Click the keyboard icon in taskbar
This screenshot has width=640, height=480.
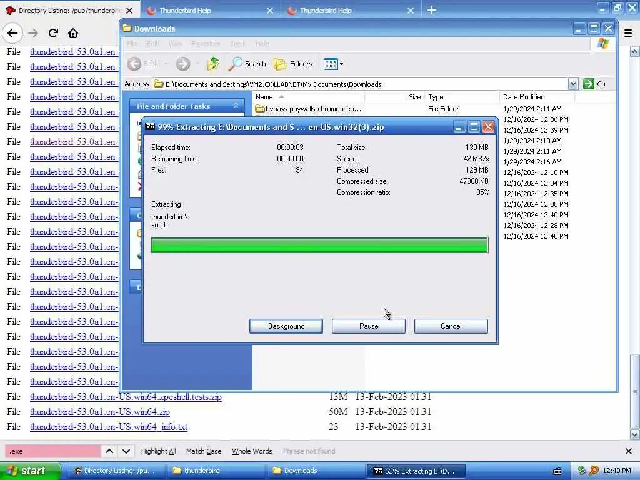[557, 471]
